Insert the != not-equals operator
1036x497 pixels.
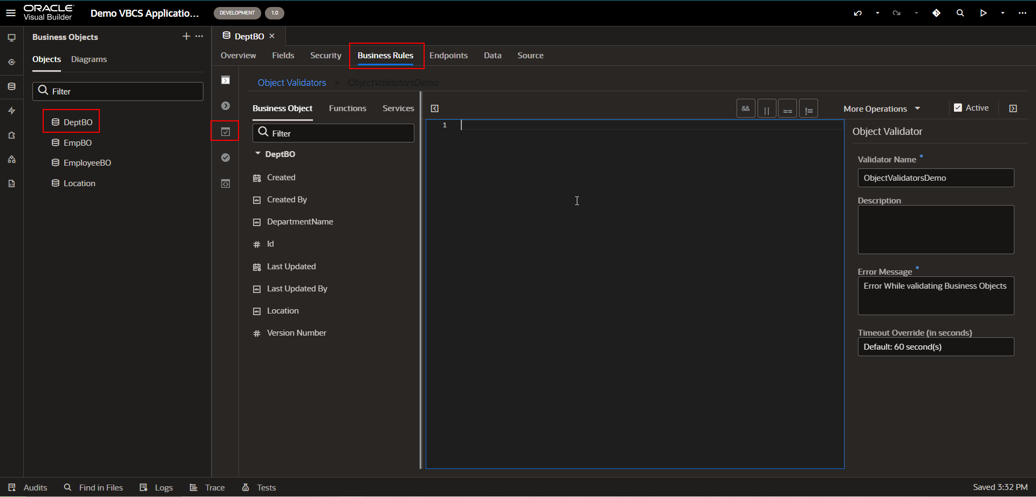808,108
